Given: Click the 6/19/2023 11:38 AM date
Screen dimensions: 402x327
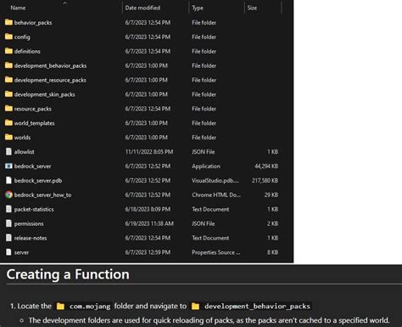Looking at the screenshot, I should pos(149,223).
